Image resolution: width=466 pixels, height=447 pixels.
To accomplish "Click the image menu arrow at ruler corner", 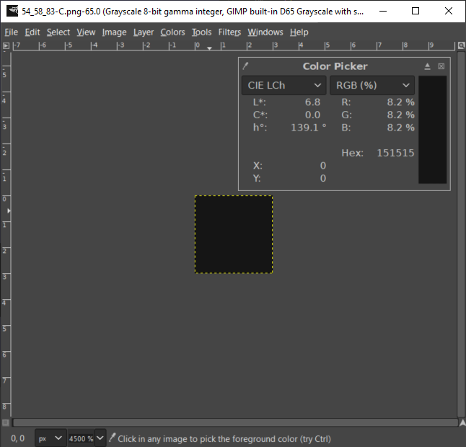I will coord(6,45).
